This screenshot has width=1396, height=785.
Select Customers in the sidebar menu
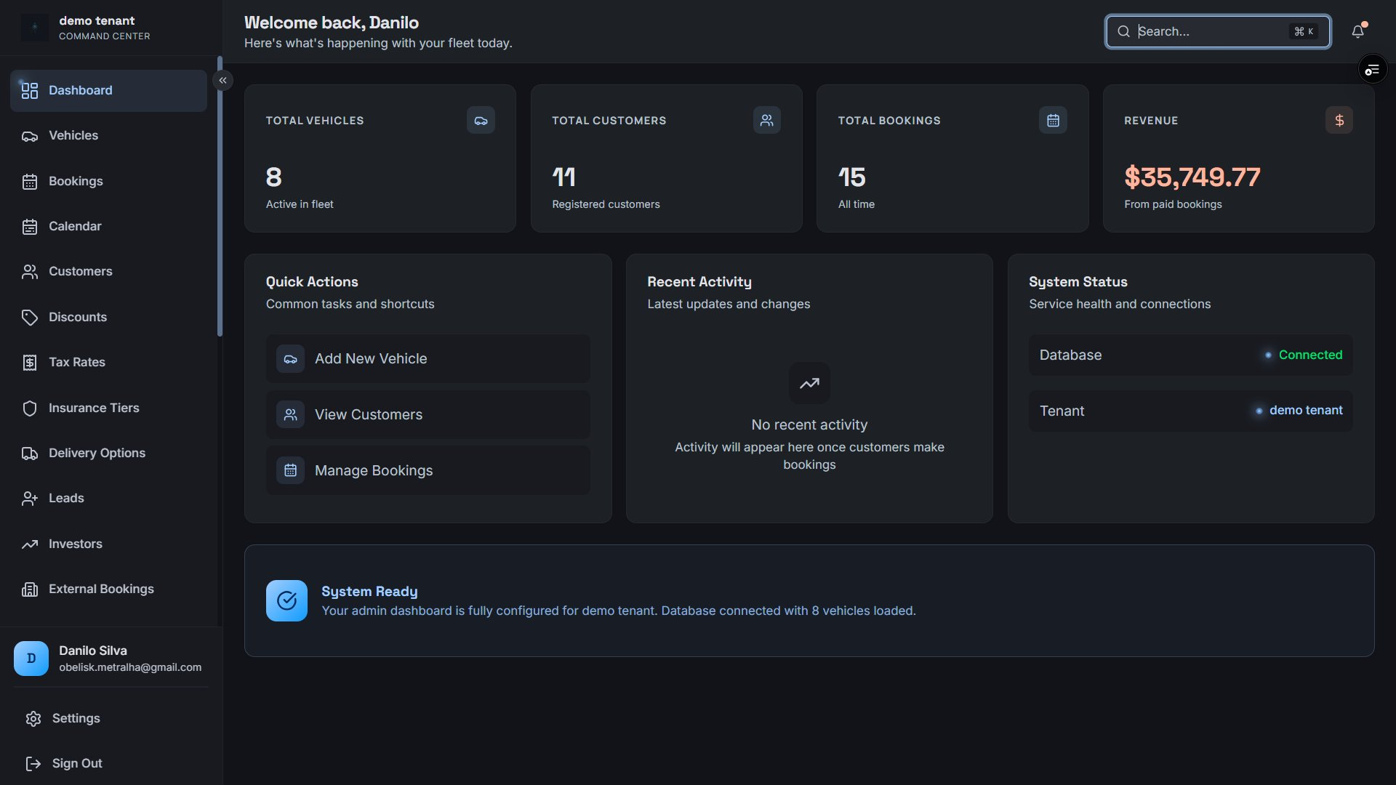click(108, 272)
